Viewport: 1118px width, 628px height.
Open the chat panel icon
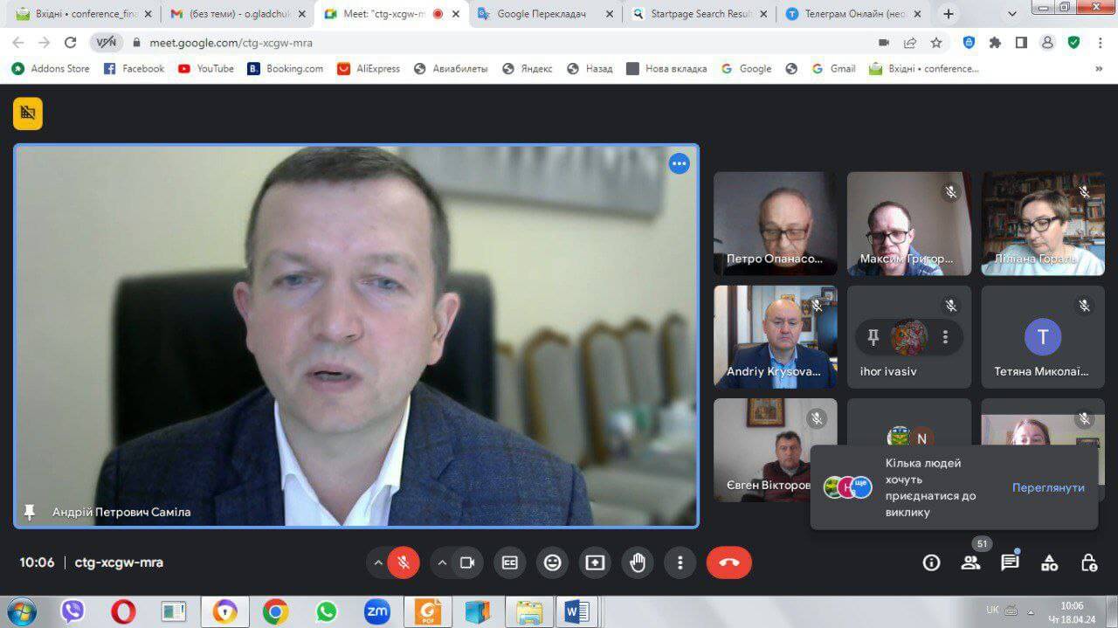(1010, 562)
